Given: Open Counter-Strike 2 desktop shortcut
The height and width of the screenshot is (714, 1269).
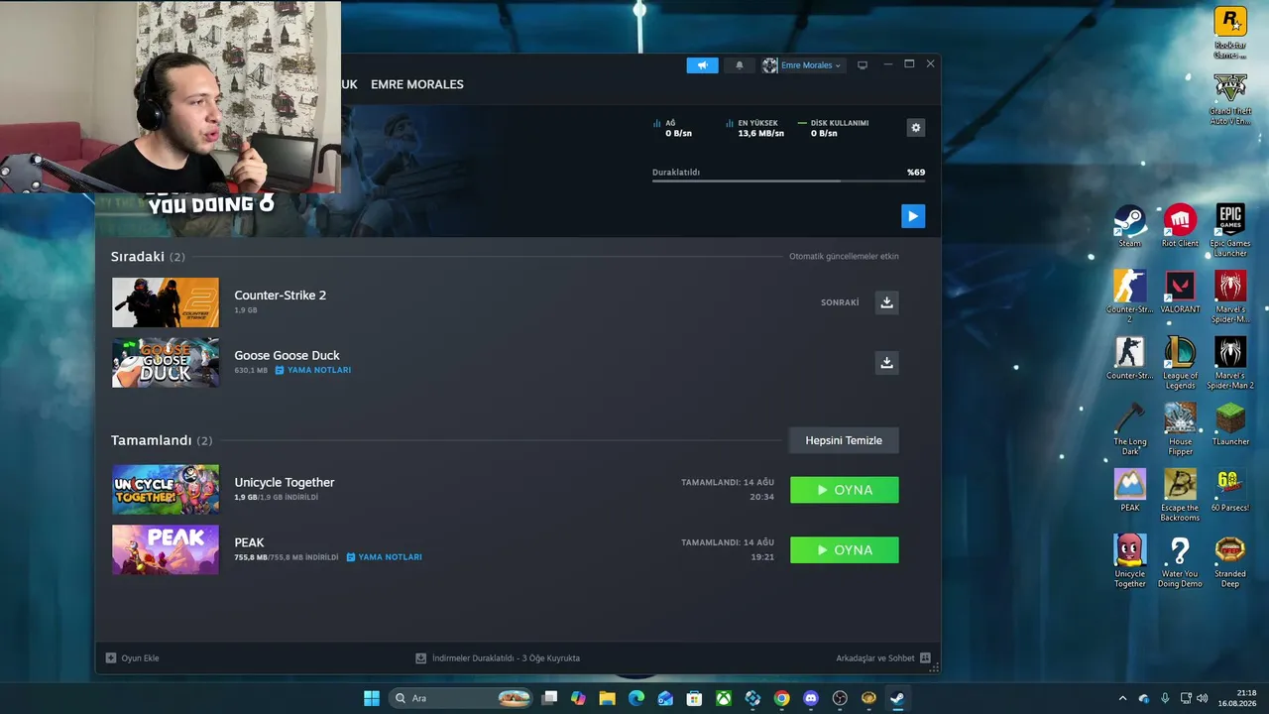Looking at the screenshot, I should [1130, 297].
